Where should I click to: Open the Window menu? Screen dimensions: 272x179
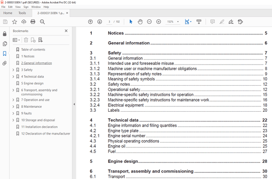pos(36,7)
